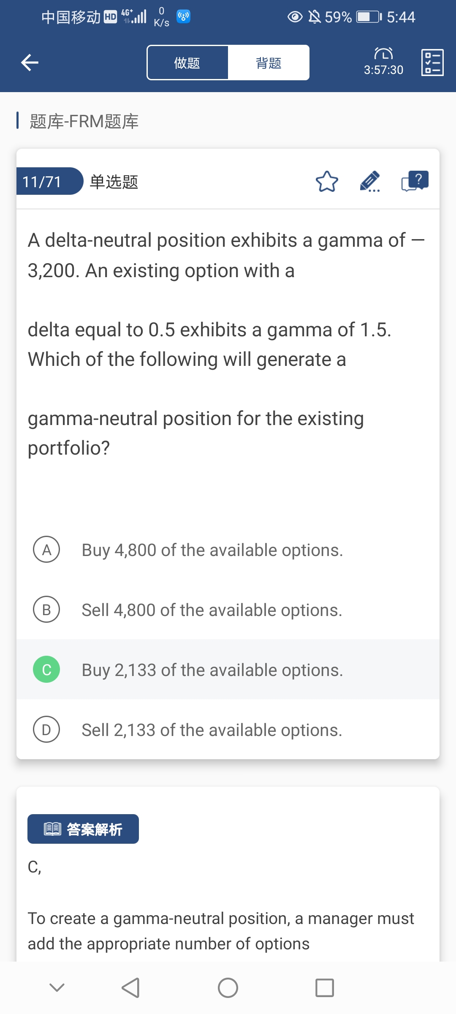Switch to 做题 practice tab
The width and height of the screenshot is (456, 1014).
187,63
